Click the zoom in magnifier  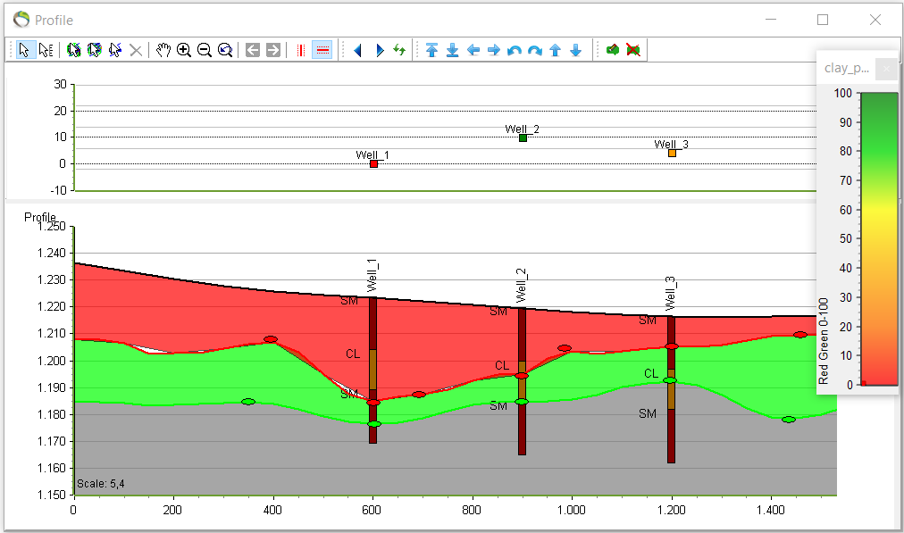pos(184,50)
